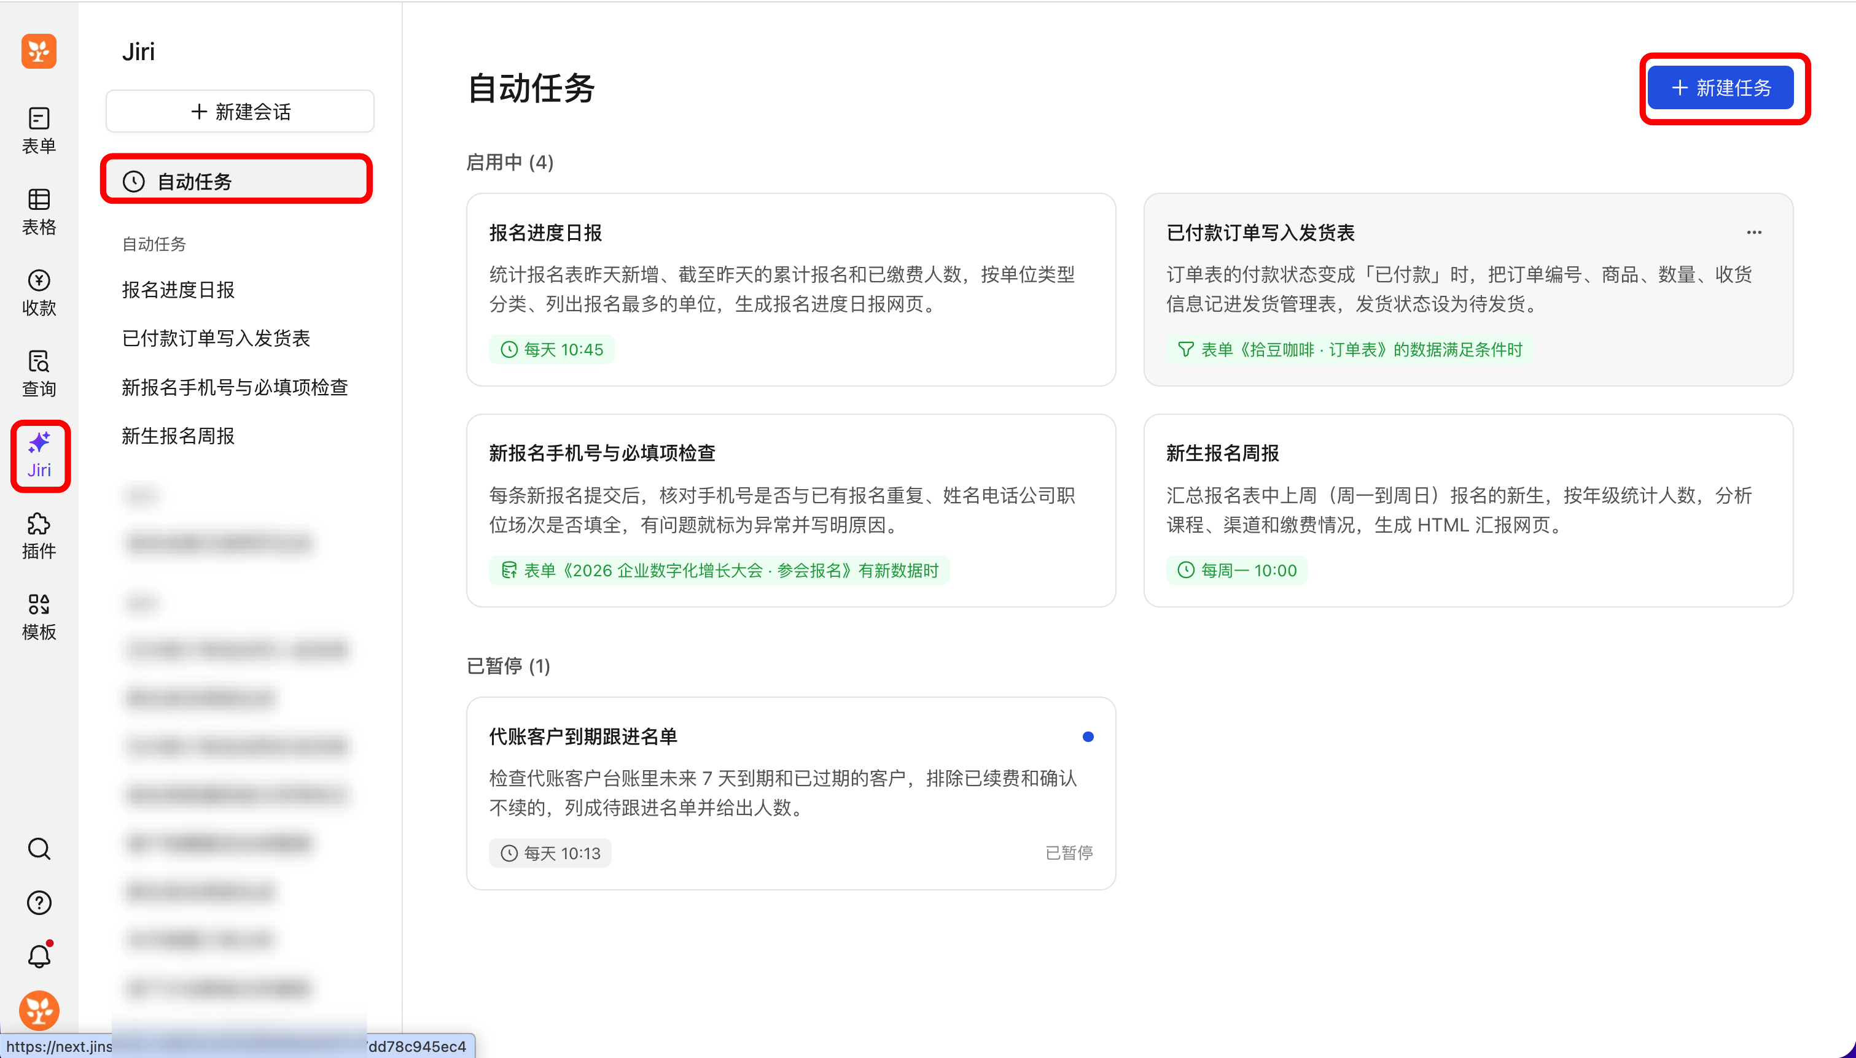Open the 表单 section in the sidebar

pyautogui.click(x=39, y=131)
